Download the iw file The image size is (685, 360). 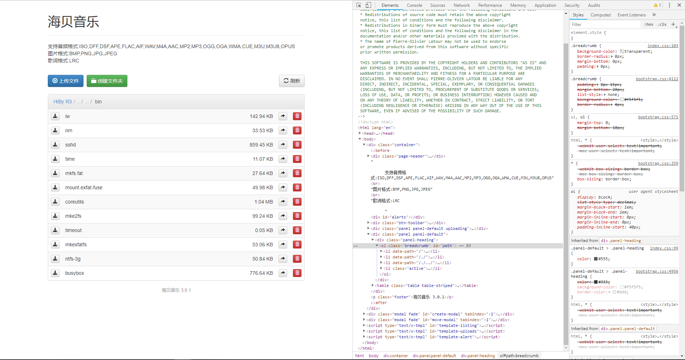(x=55, y=116)
